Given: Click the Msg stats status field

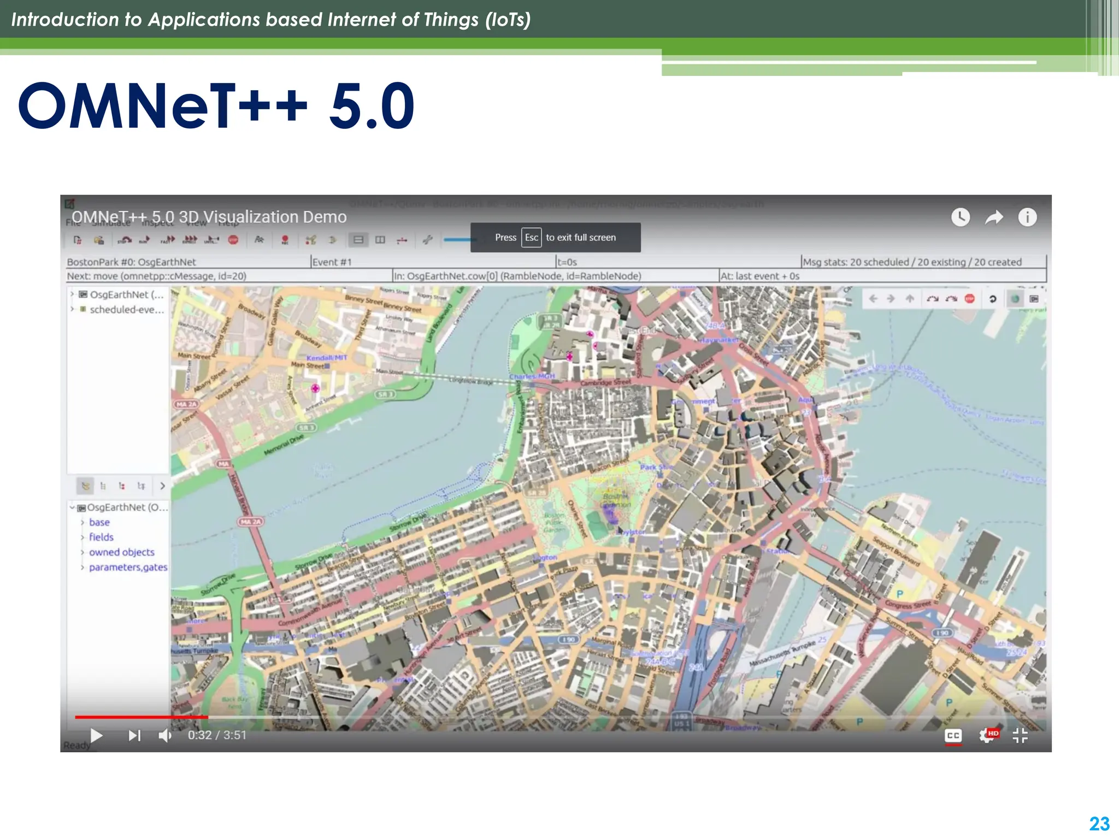Looking at the screenshot, I should (923, 262).
